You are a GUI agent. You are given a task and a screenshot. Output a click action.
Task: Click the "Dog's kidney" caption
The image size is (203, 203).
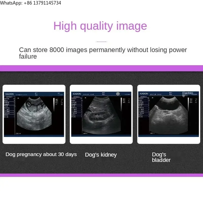click(101, 155)
